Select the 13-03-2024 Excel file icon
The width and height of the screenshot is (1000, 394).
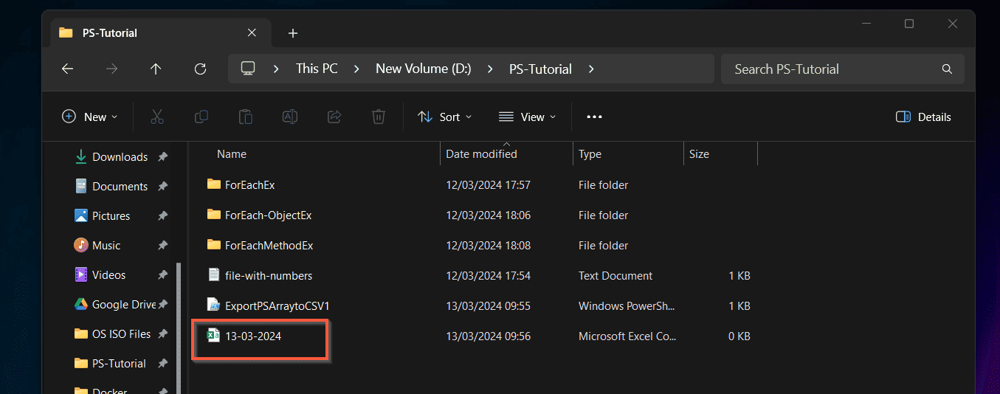pos(213,336)
